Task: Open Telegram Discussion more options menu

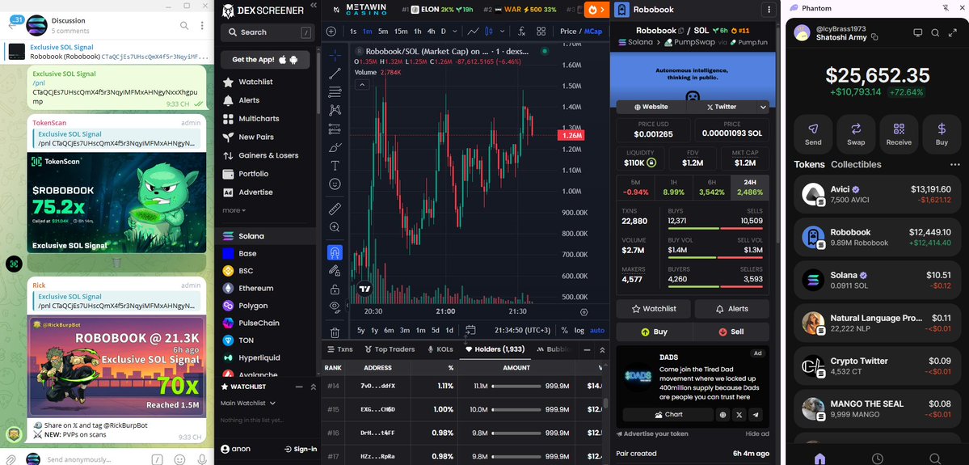Action: [202, 25]
